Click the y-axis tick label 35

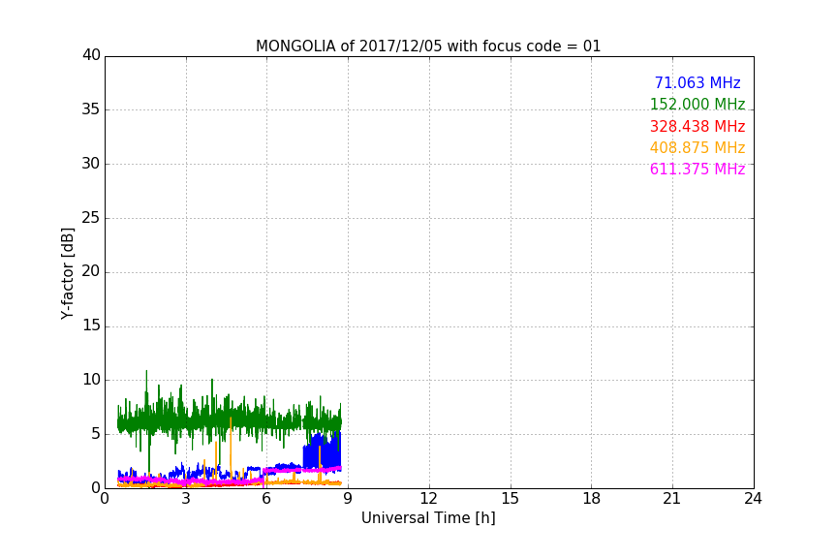pos(91,109)
